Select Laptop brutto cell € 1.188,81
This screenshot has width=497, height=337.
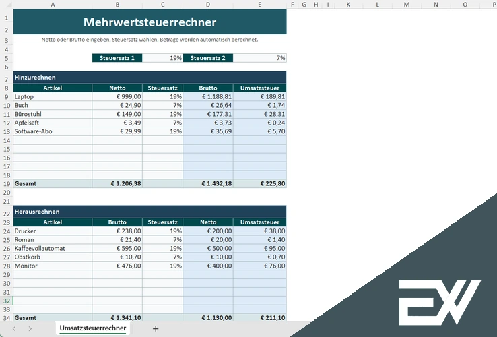pos(208,97)
